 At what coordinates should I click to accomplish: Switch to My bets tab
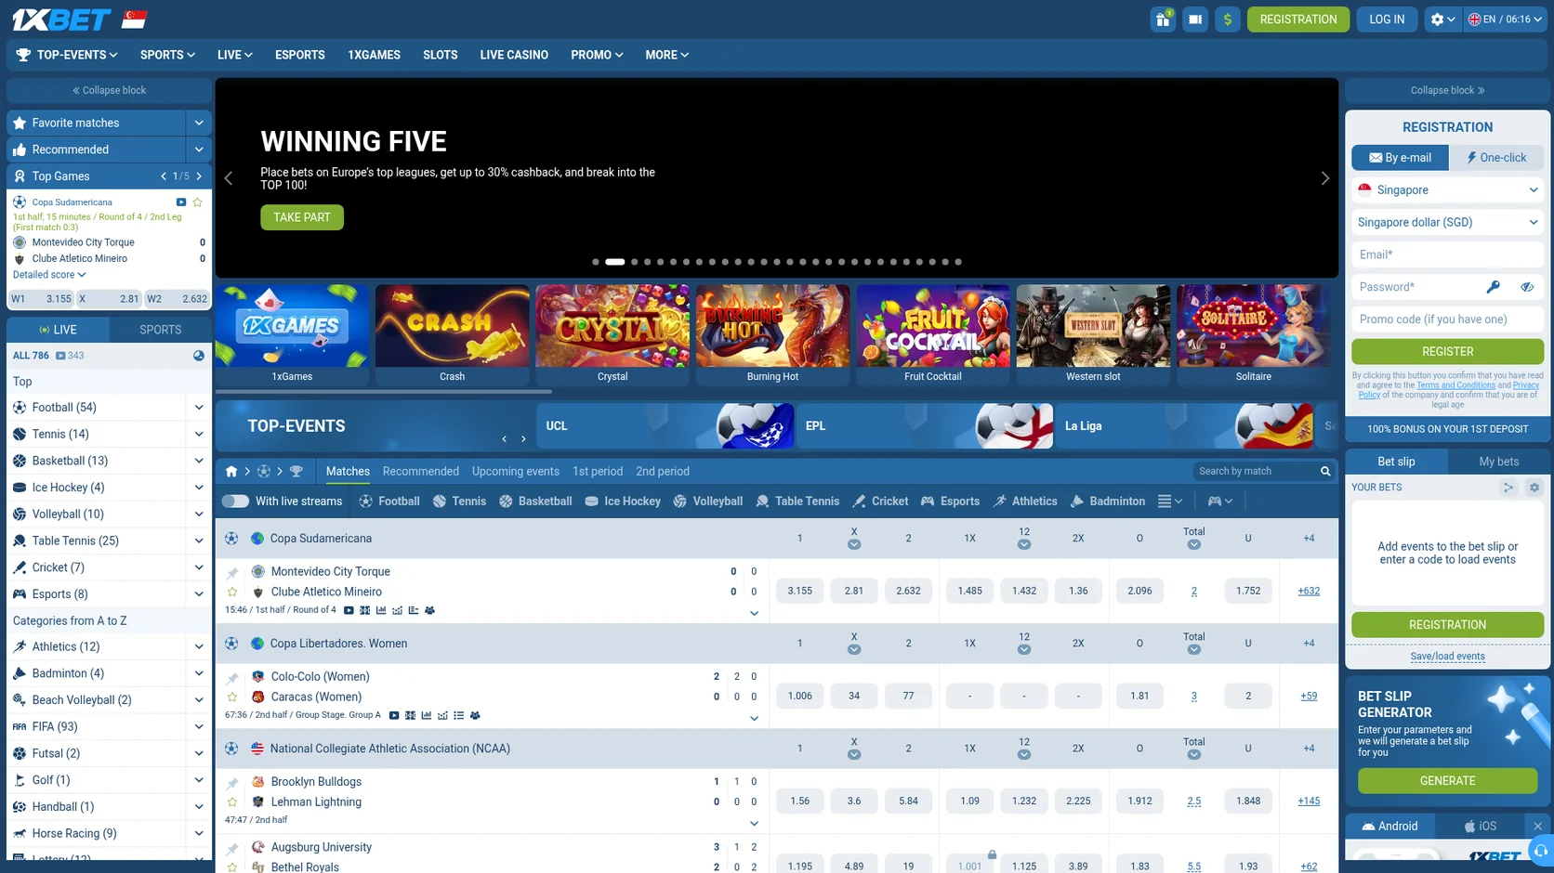1498,462
